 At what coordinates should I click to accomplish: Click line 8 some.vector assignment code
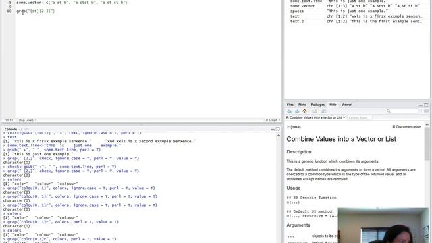72,3
